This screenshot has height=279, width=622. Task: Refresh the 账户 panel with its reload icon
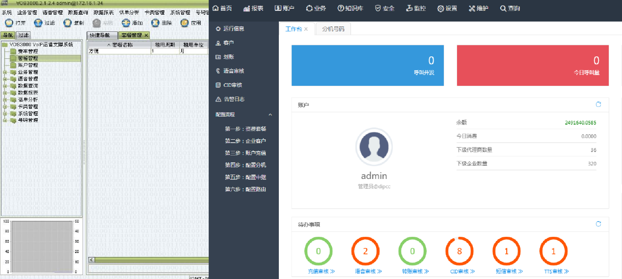click(598, 104)
